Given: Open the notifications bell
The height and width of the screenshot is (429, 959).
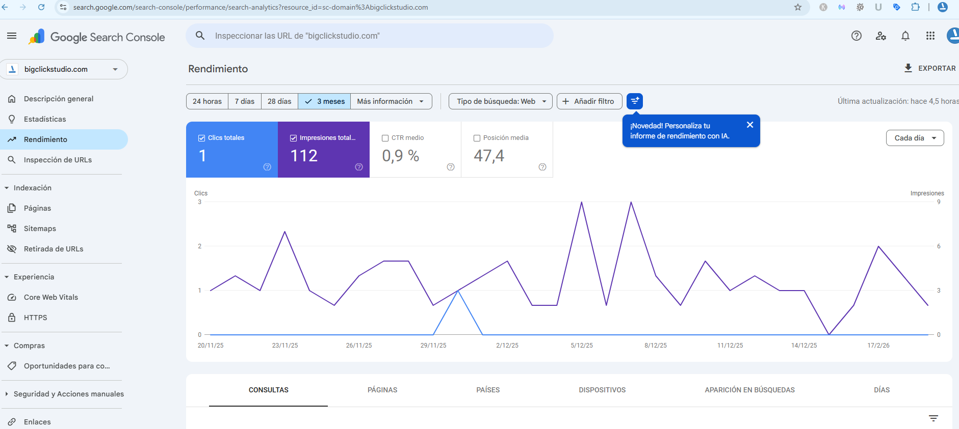Looking at the screenshot, I should point(905,36).
